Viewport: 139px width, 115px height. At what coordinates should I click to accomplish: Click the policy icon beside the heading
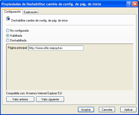point(8,18)
